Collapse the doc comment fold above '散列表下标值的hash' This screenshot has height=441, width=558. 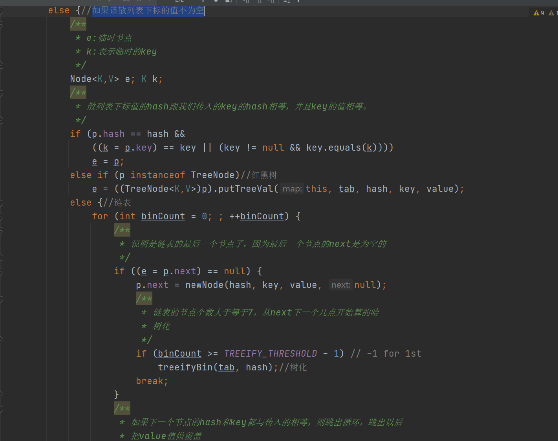(1, 93)
